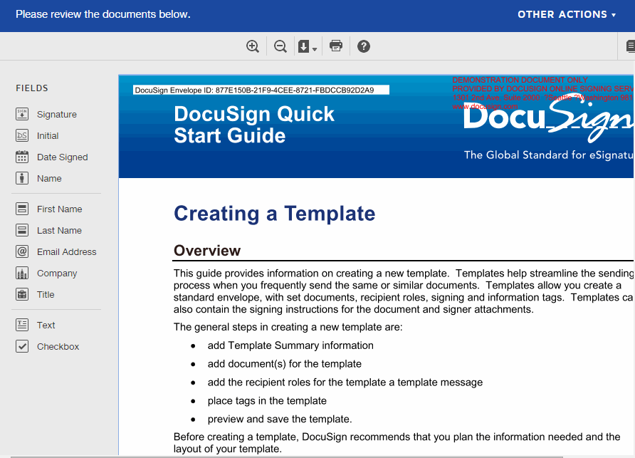Screen dimensions: 635x458
Task: Click the Overview section heading
Action: pyautogui.click(x=207, y=251)
